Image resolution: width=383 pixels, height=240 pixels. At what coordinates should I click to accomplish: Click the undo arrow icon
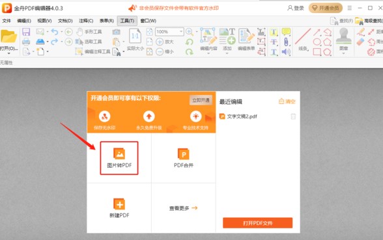click(55, 32)
